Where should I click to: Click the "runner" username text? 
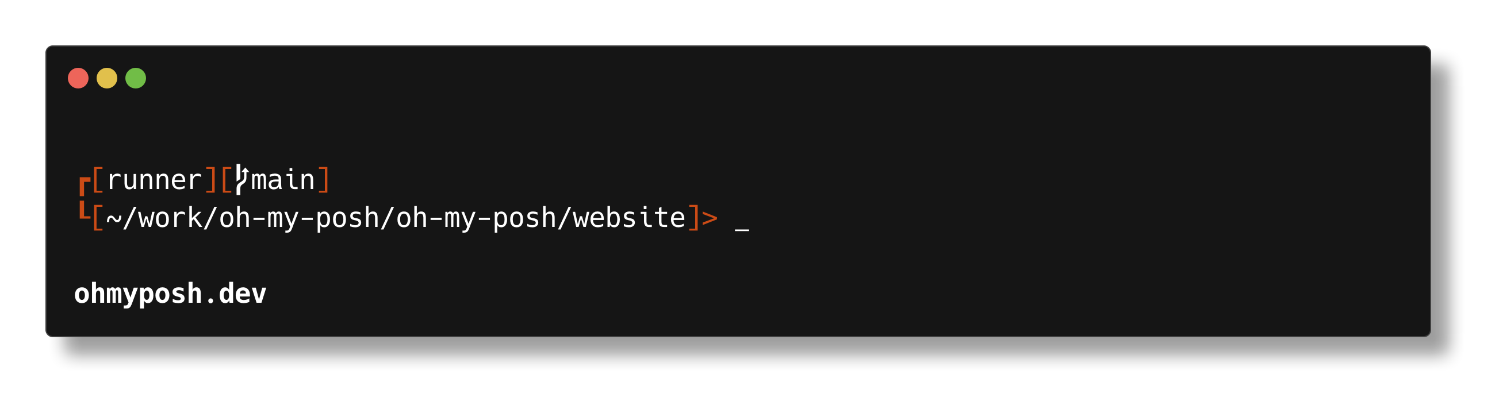click(x=154, y=180)
